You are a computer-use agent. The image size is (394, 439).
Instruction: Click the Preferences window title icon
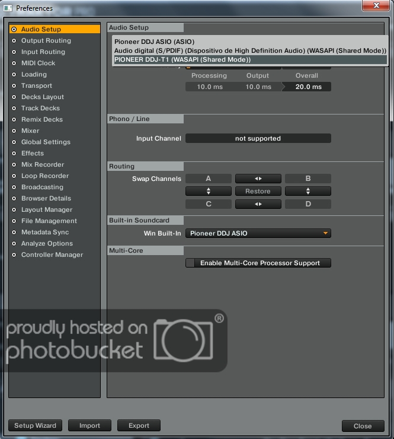8,8
